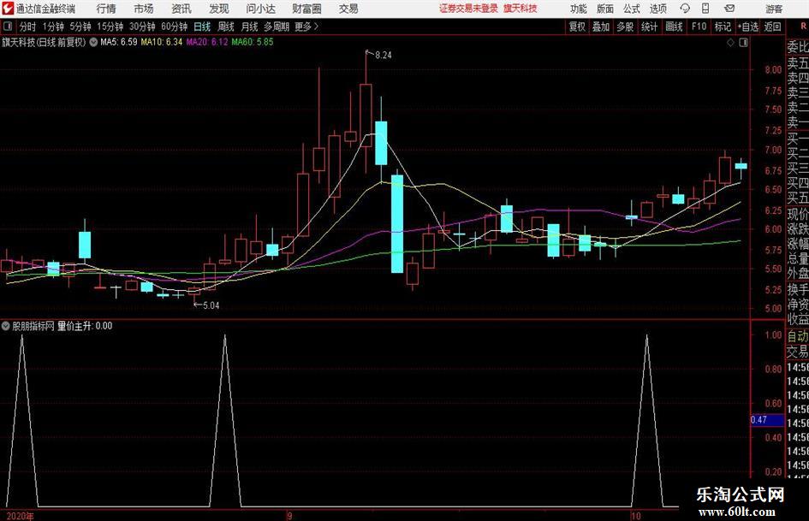Open the 问小达 menu

(260, 9)
